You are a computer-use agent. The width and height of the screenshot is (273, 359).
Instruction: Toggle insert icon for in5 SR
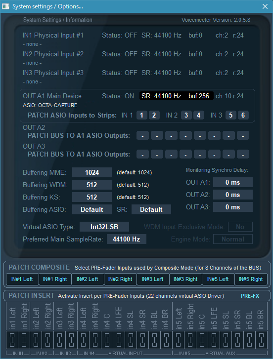(x=237, y=340)
